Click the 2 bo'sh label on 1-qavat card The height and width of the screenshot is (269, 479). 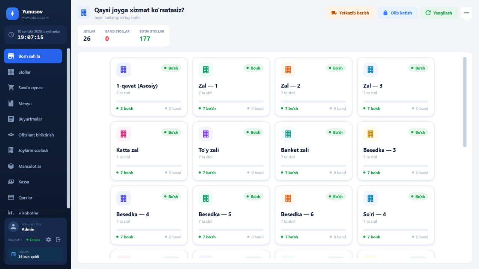pyautogui.click(x=125, y=108)
